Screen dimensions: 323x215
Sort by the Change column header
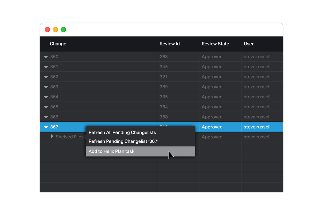click(x=58, y=44)
